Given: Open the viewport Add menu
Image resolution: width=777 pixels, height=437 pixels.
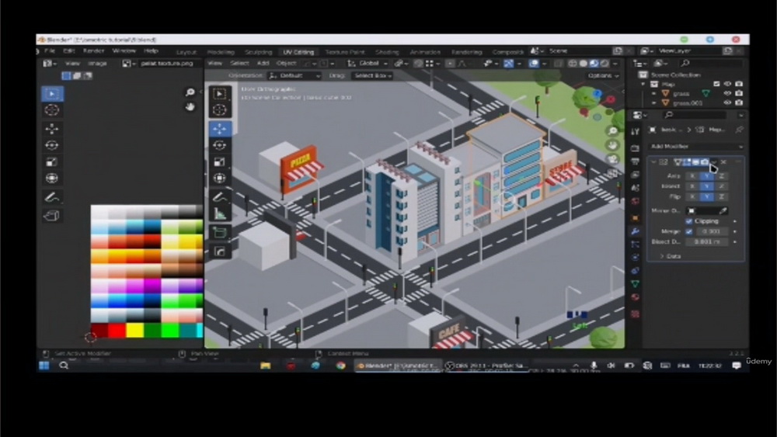Looking at the screenshot, I should (x=263, y=64).
